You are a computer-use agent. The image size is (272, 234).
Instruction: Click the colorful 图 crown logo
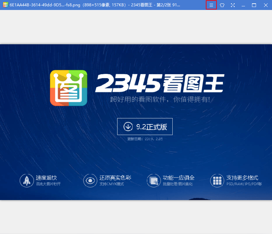[x=69, y=88]
